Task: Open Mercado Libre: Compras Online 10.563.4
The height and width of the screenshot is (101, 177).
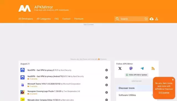Action: pos(44,100)
